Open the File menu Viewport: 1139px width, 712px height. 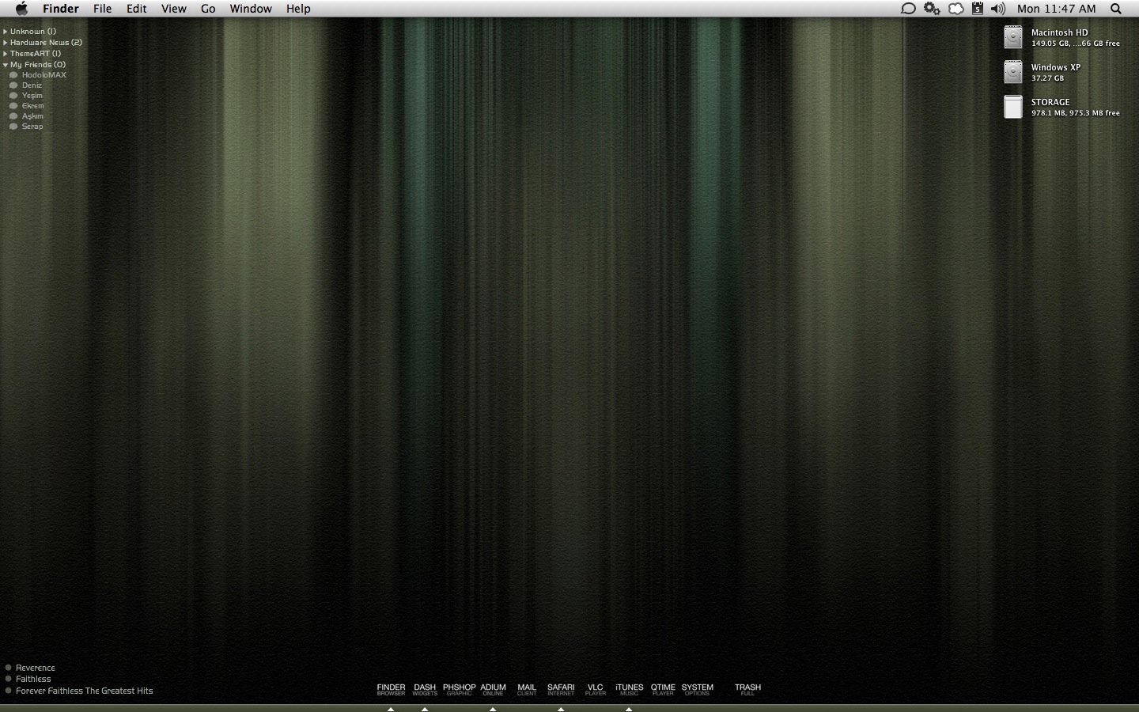(x=102, y=9)
